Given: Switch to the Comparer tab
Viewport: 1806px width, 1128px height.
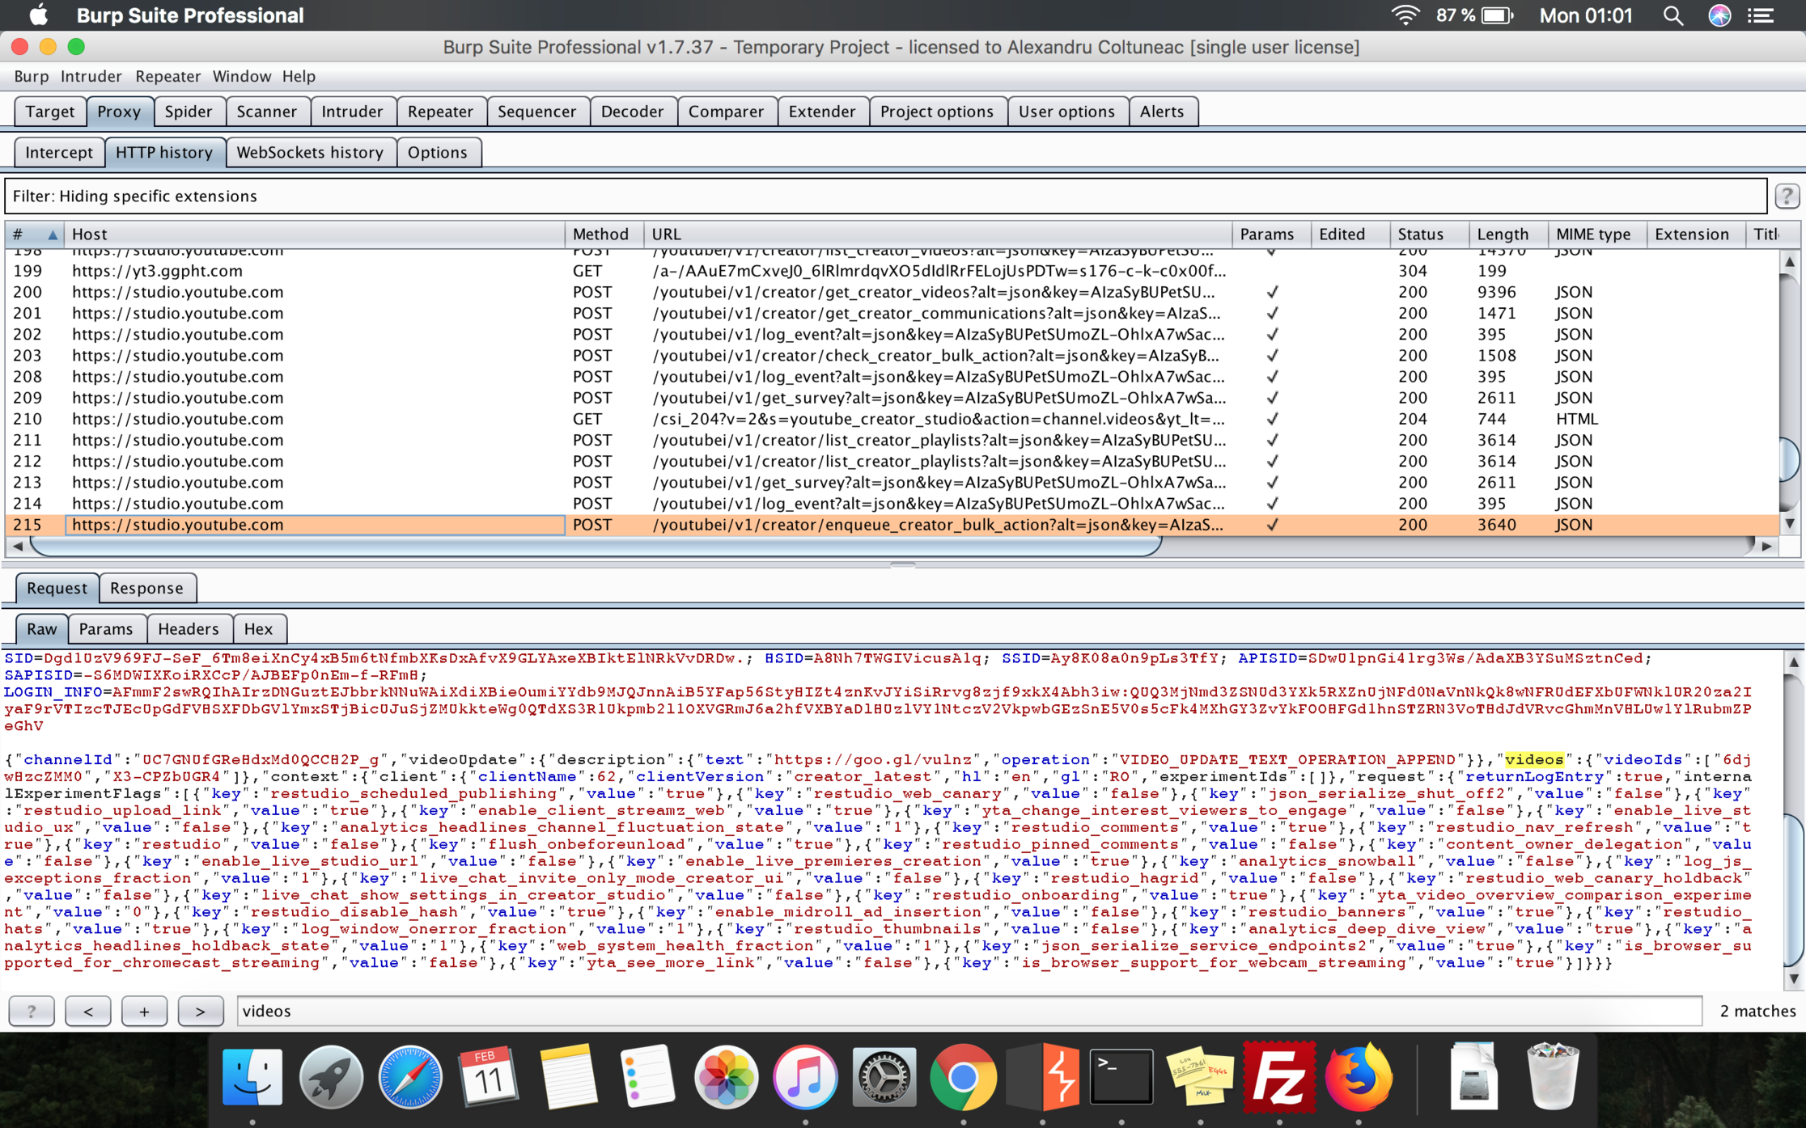Looking at the screenshot, I should [727, 112].
